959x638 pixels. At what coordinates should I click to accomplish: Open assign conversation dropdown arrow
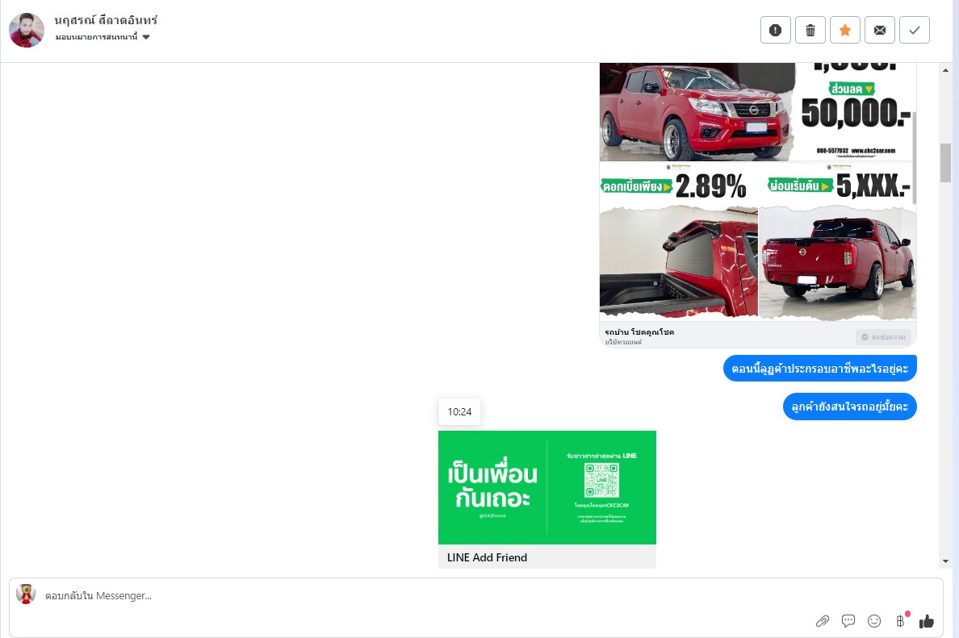pyautogui.click(x=146, y=37)
